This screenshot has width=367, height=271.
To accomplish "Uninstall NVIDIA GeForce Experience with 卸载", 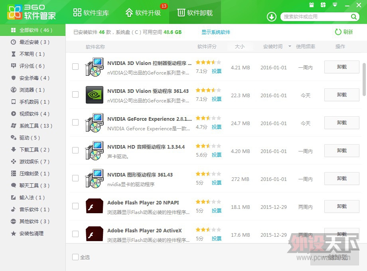I will click(342, 123).
